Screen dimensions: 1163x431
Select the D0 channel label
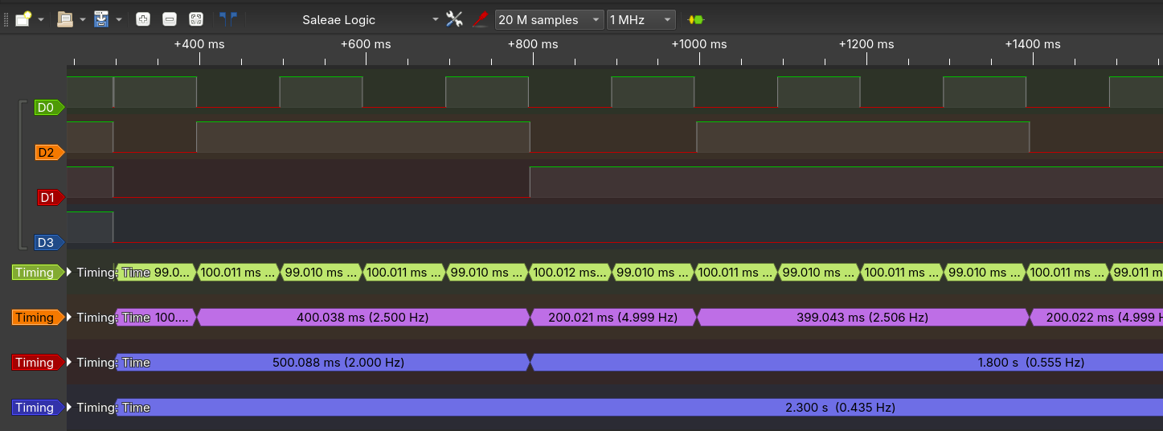click(x=47, y=108)
